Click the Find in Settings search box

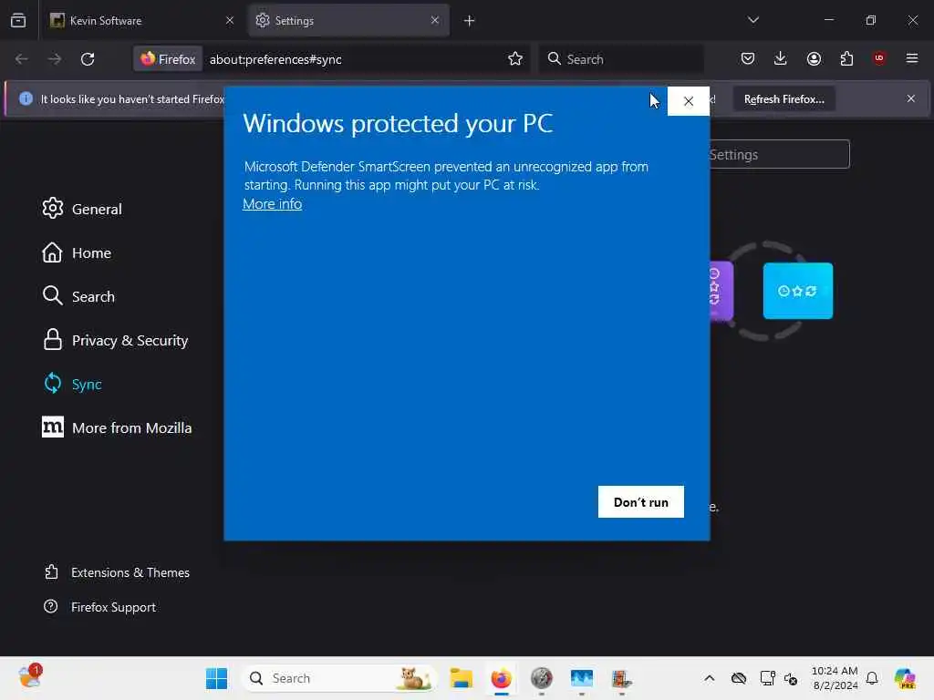pos(779,154)
